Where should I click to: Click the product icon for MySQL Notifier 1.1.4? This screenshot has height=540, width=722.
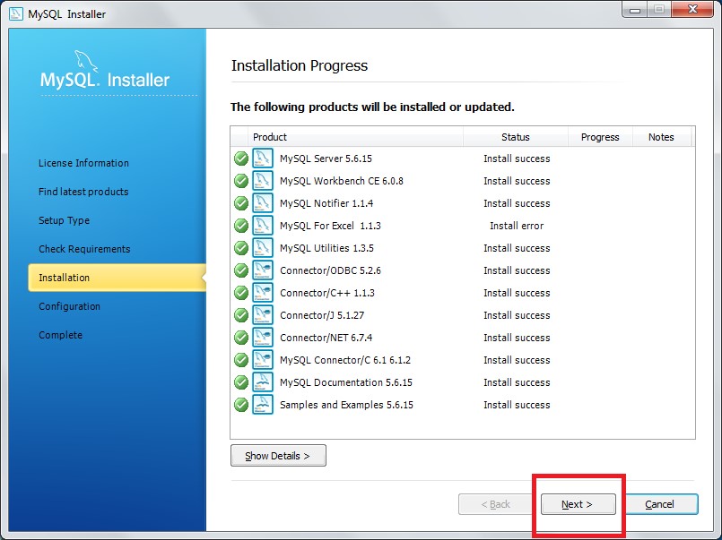[263, 203]
